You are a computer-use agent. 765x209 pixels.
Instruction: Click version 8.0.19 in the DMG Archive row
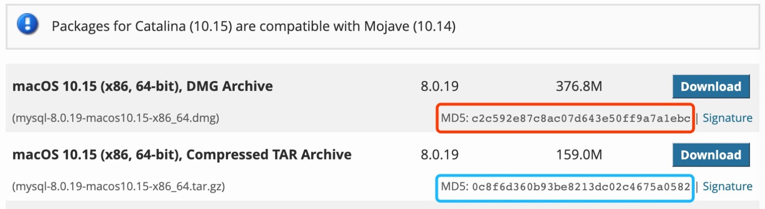[x=440, y=86]
